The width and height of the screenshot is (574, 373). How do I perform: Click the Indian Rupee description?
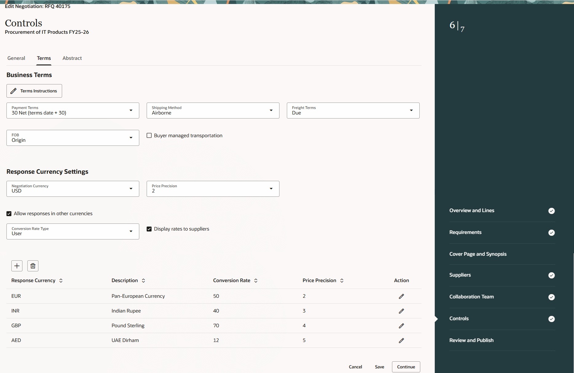point(126,311)
